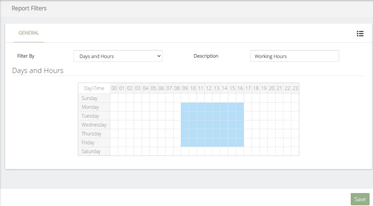This screenshot has width=373, height=206.
Task: Enable the Saturday 23 hour cell
Action: pyautogui.click(x=295, y=151)
